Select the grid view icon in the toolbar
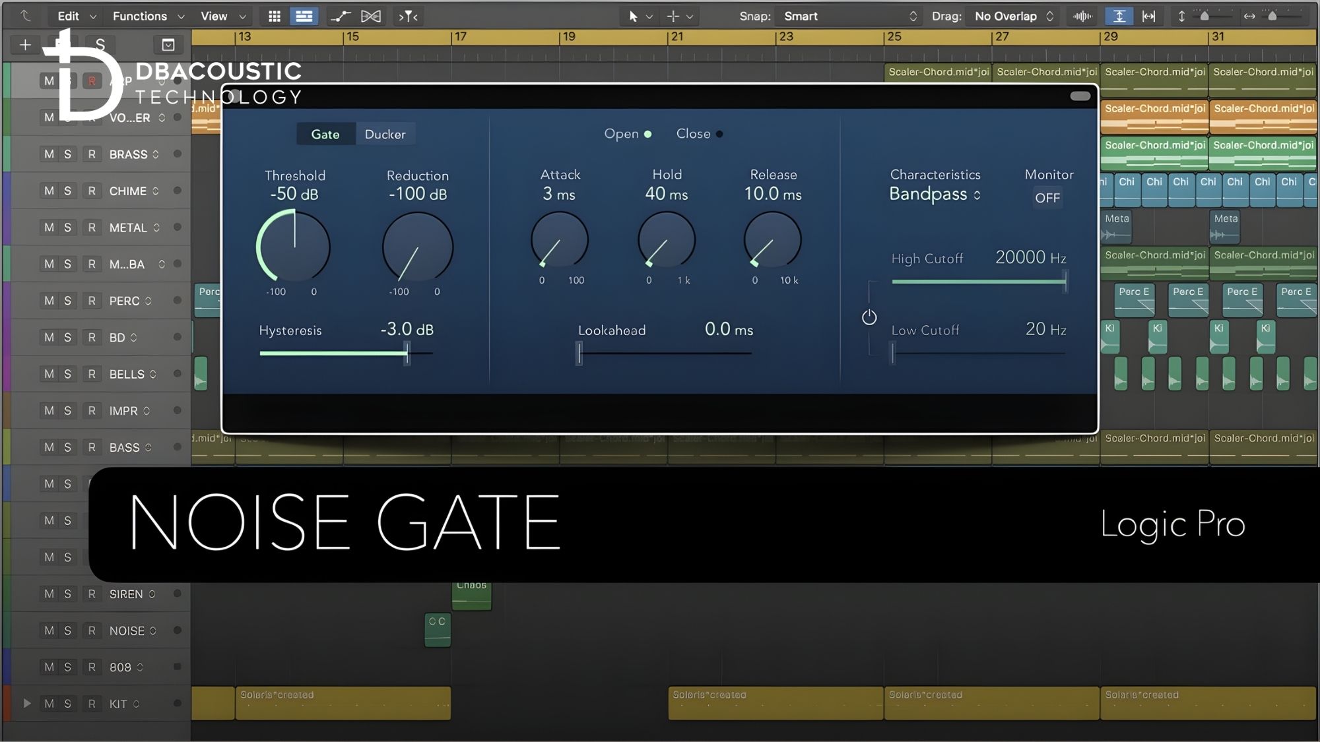The height and width of the screenshot is (742, 1320). [274, 16]
